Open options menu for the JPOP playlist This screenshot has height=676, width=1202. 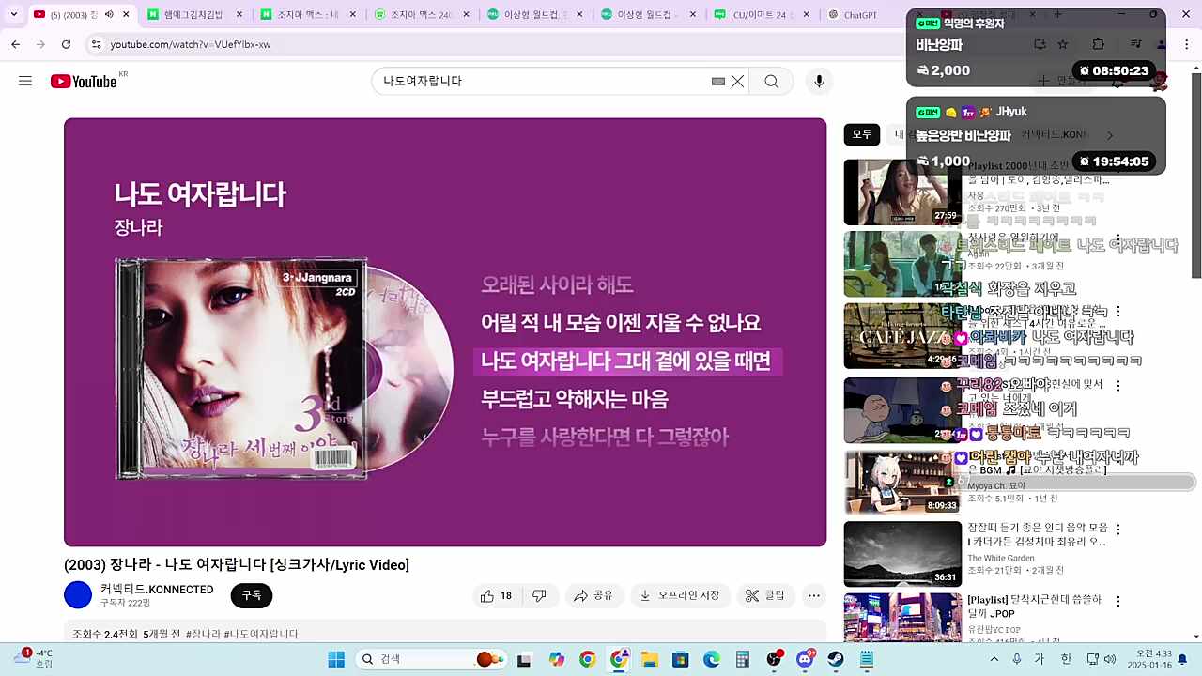(x=1118, y=601)
